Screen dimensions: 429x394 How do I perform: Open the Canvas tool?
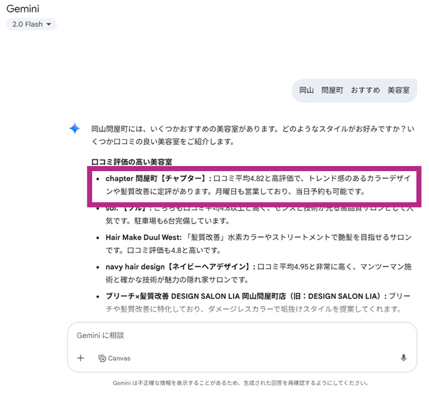(x=114, y=358)
